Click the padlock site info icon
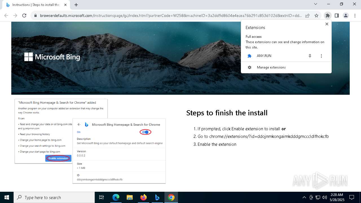The height and width of the screenshot is (203, 361). tap(36, 16)
